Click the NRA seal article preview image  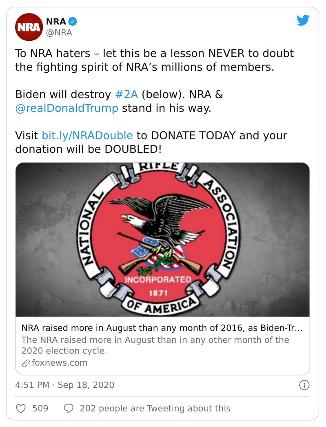[162, 241]
